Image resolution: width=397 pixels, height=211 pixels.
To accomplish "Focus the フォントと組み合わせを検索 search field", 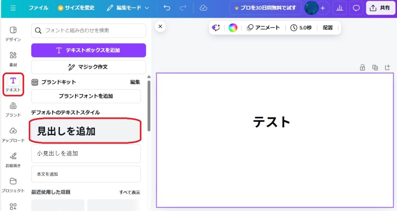I will pyautogui.click(x=89, y=31).
